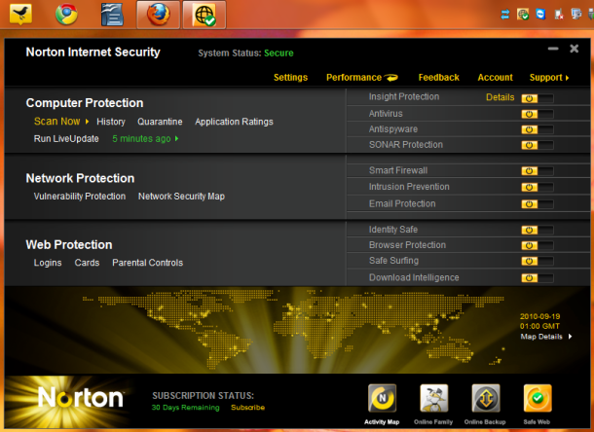Click the 30 Days Remaining text
The image size is (594, 432).
point(186,408)
